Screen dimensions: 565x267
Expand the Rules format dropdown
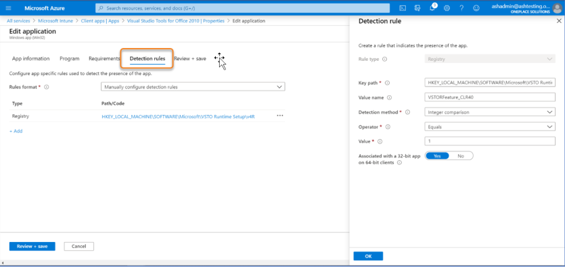[x=193, y=87]
